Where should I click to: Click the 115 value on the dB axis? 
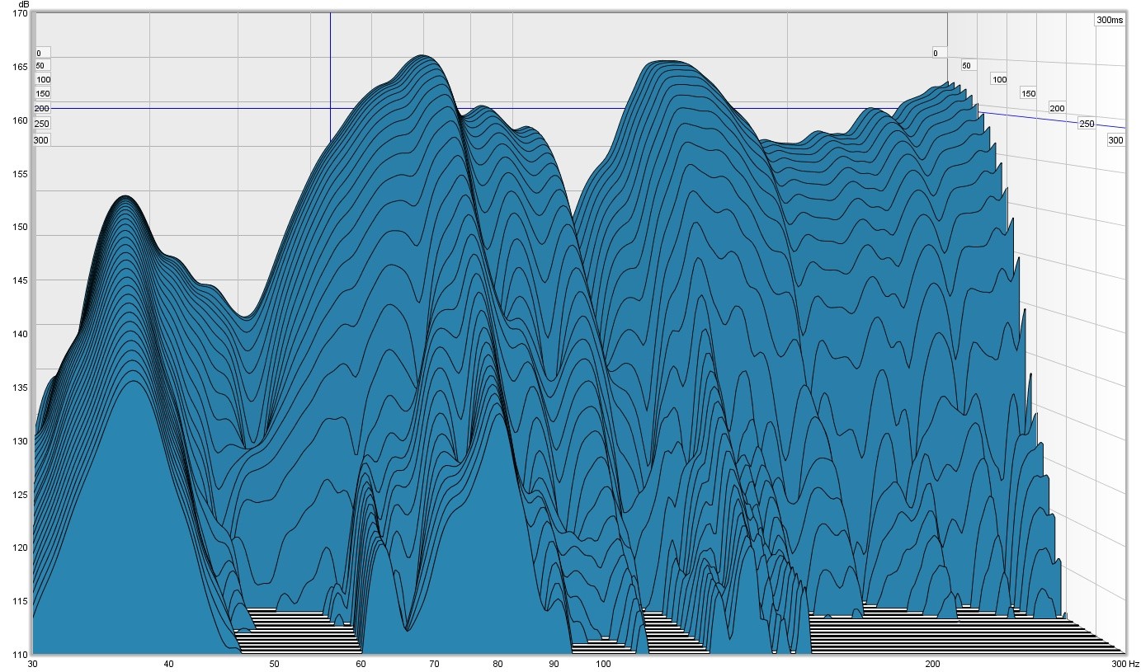21,601
